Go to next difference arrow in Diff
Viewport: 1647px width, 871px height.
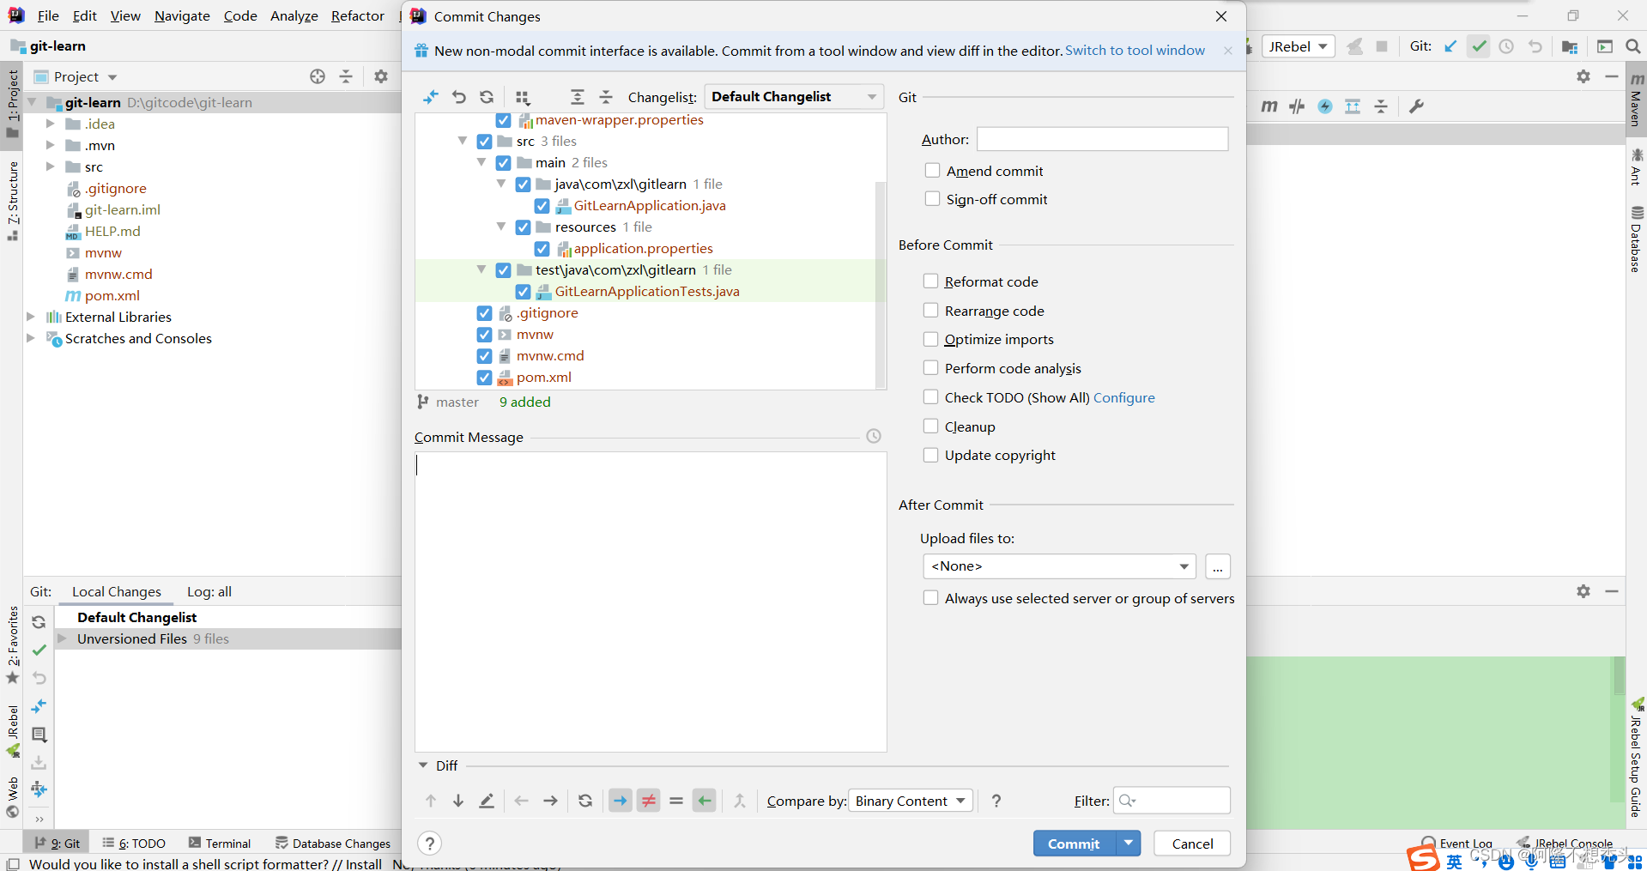click(458, 801)
